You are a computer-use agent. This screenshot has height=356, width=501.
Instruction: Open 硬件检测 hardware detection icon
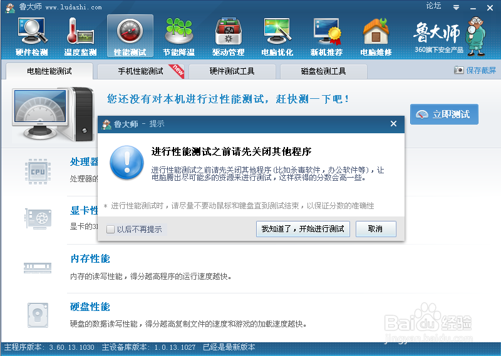[32, 36]
